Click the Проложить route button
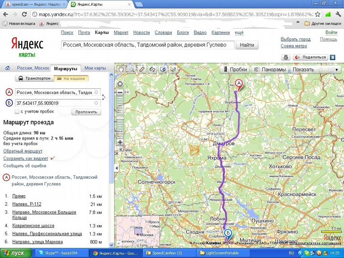Screen dimensions: 344x258 pos(86,112)
